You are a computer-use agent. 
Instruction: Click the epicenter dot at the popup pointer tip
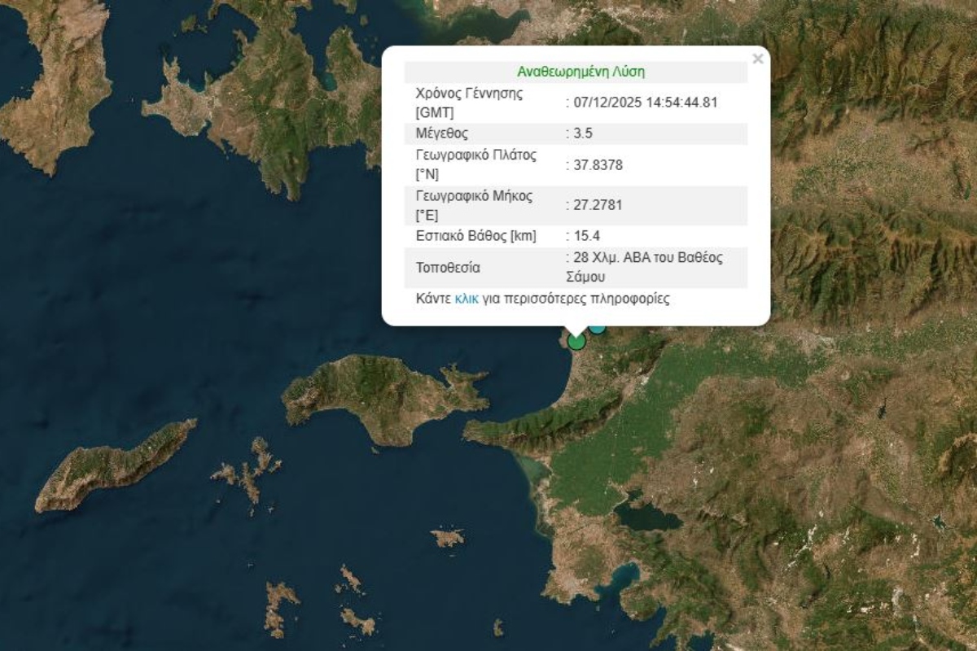point(578,343)
